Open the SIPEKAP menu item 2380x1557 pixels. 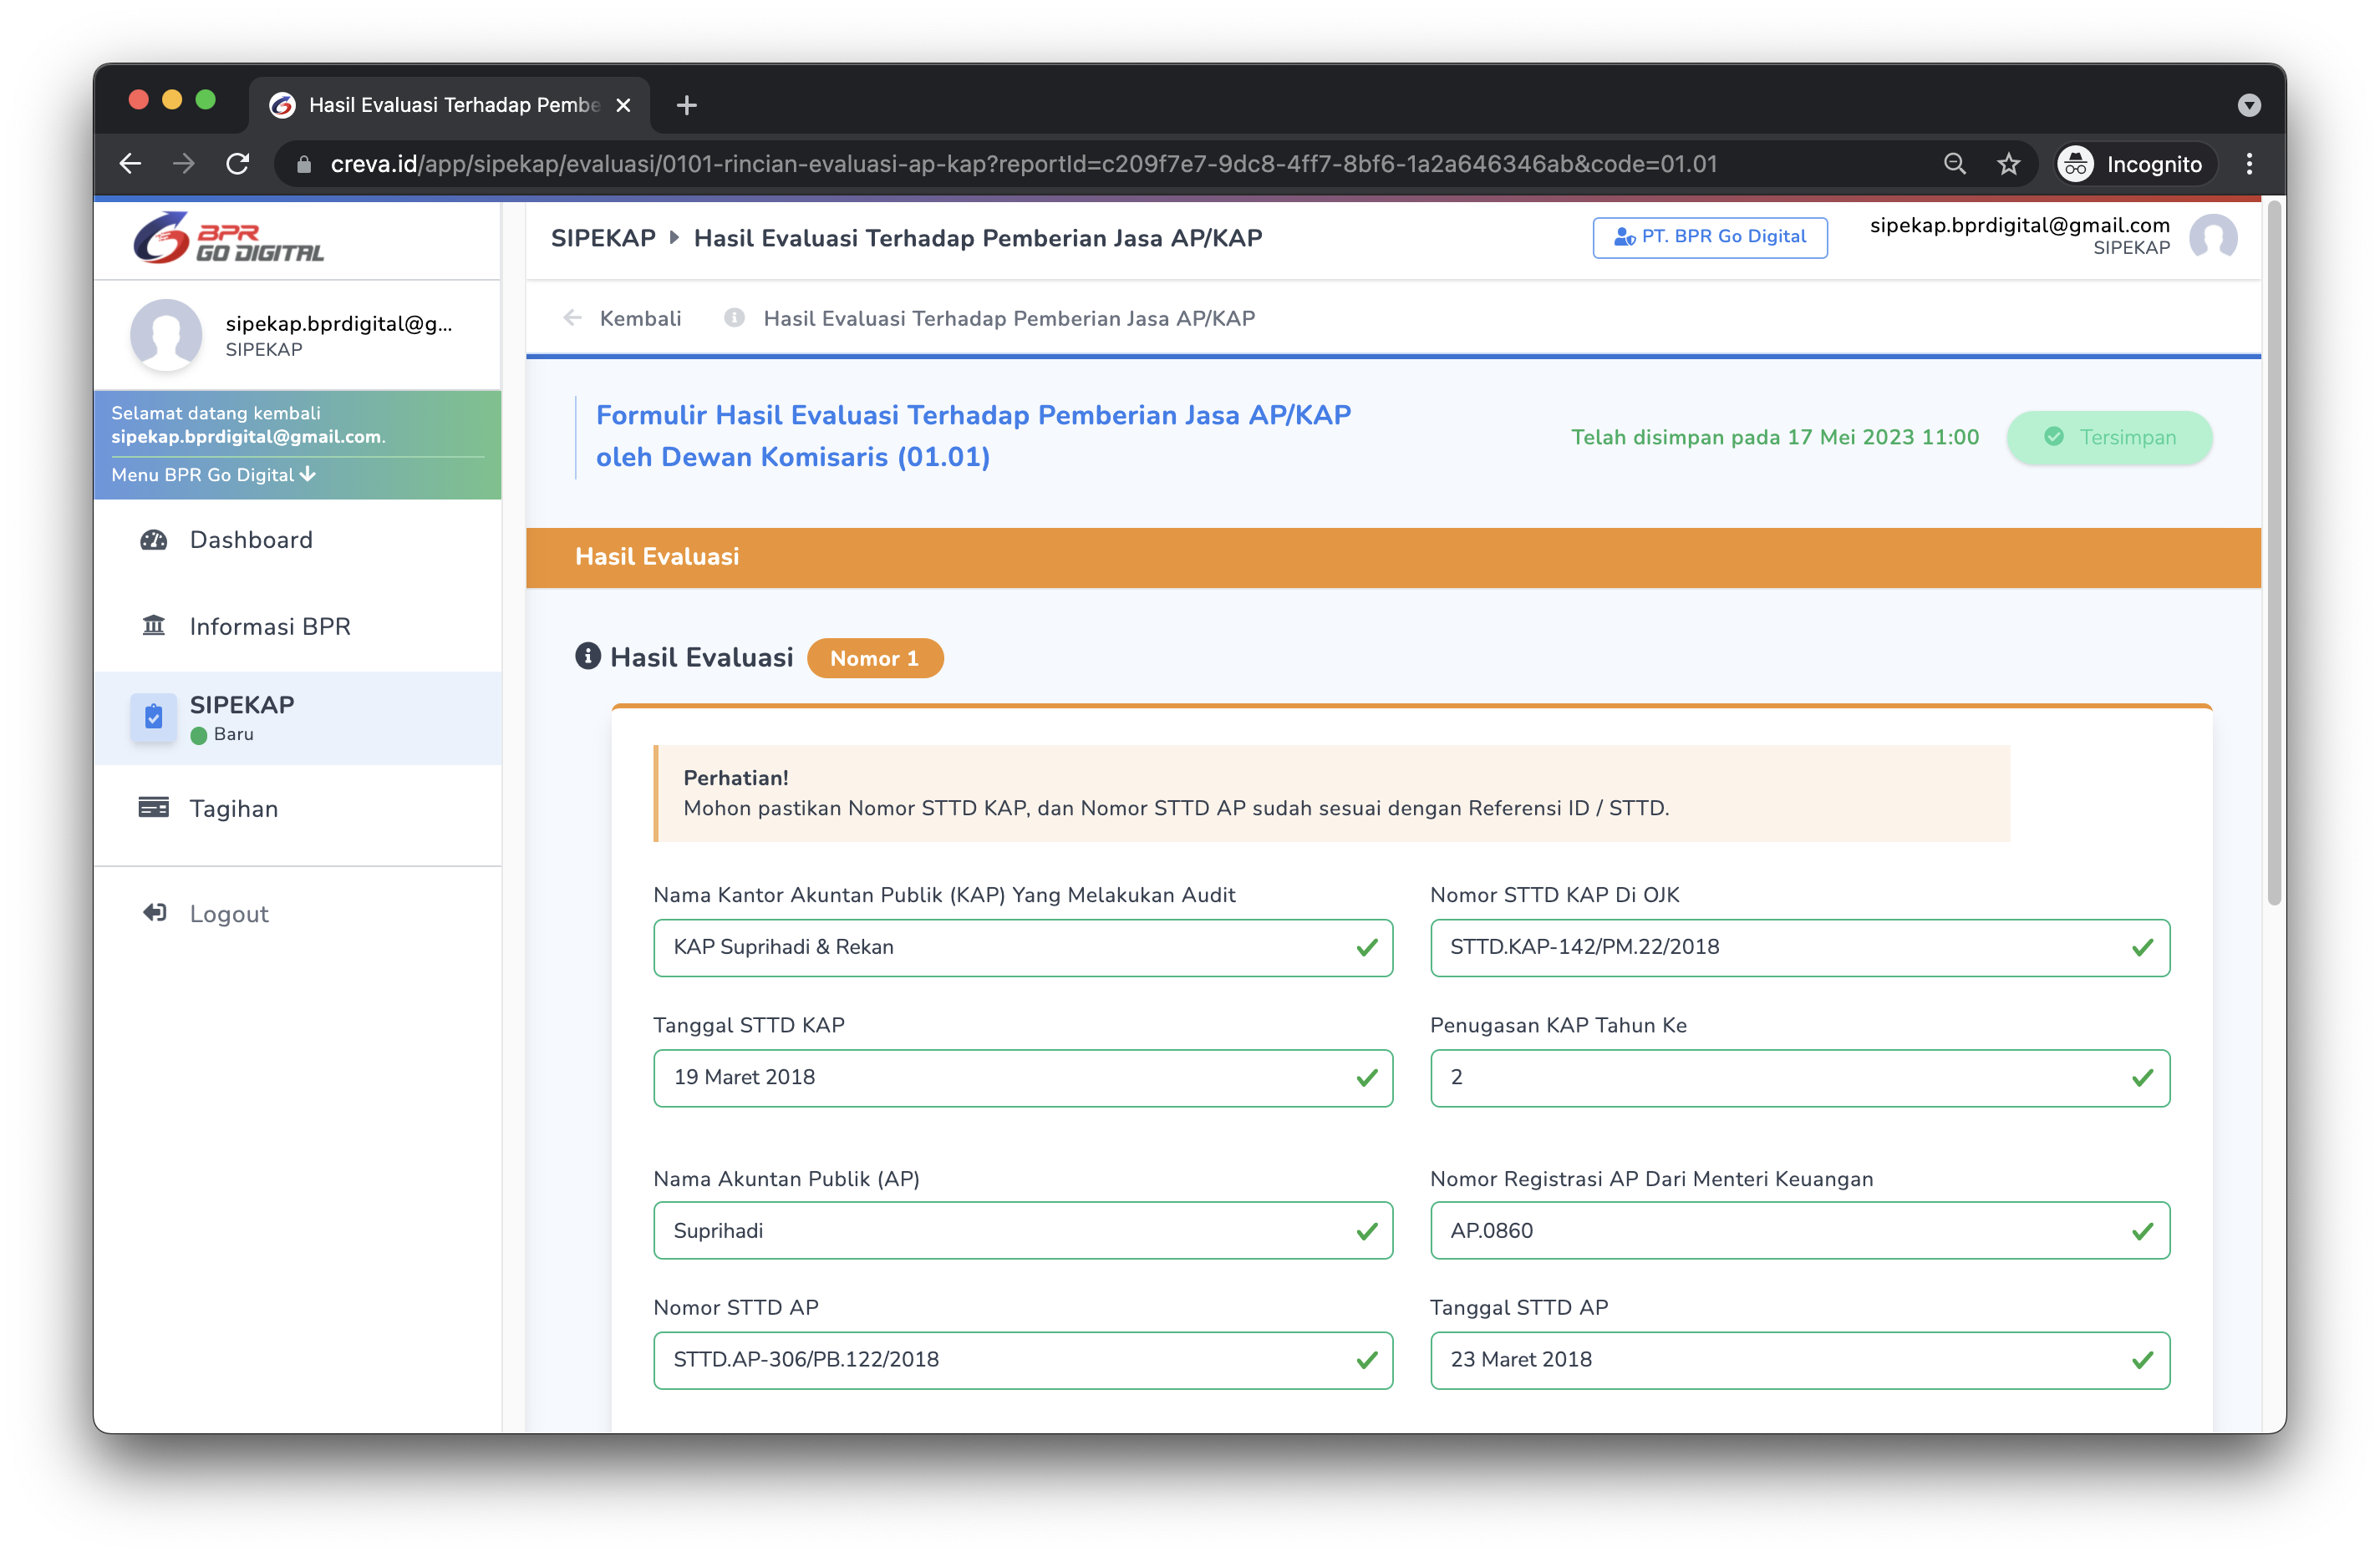point(297,718)
